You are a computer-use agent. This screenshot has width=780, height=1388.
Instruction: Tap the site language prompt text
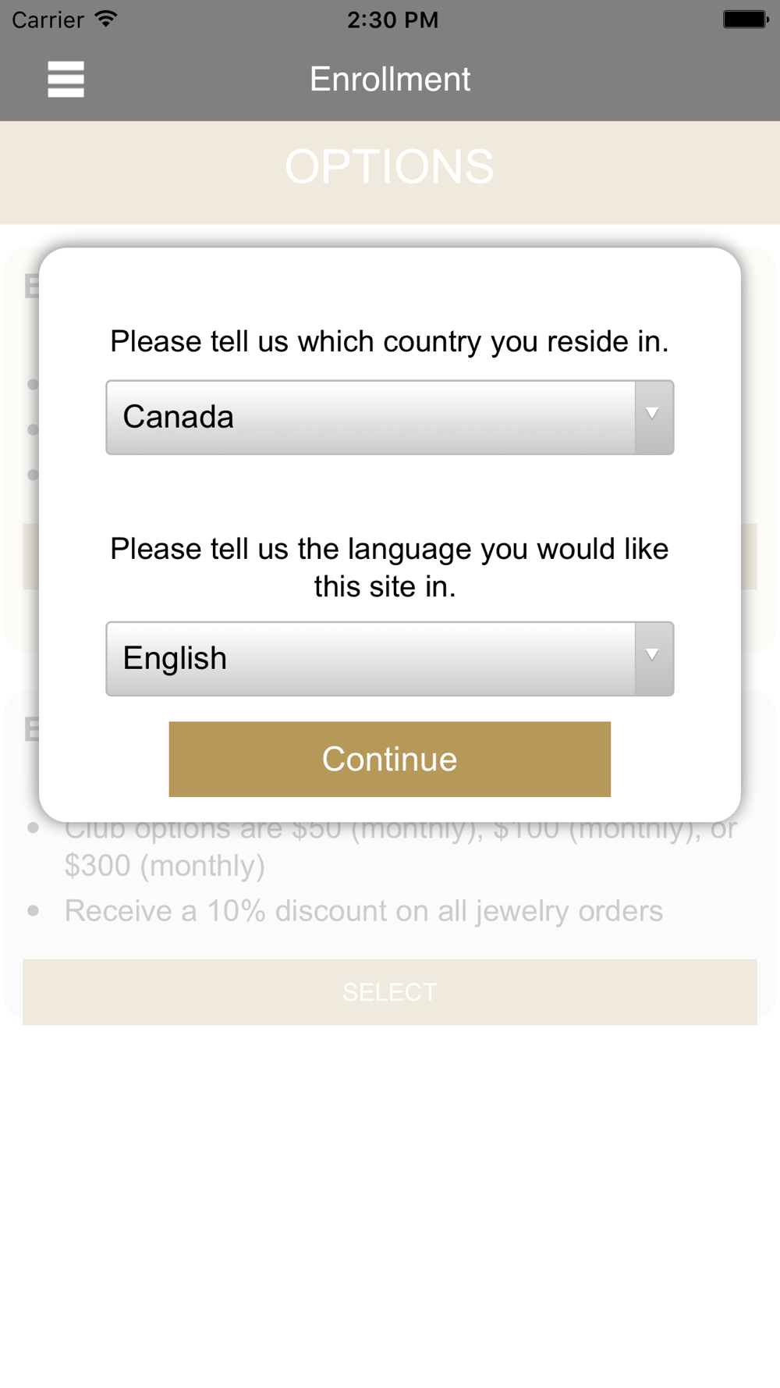point(389,568)
